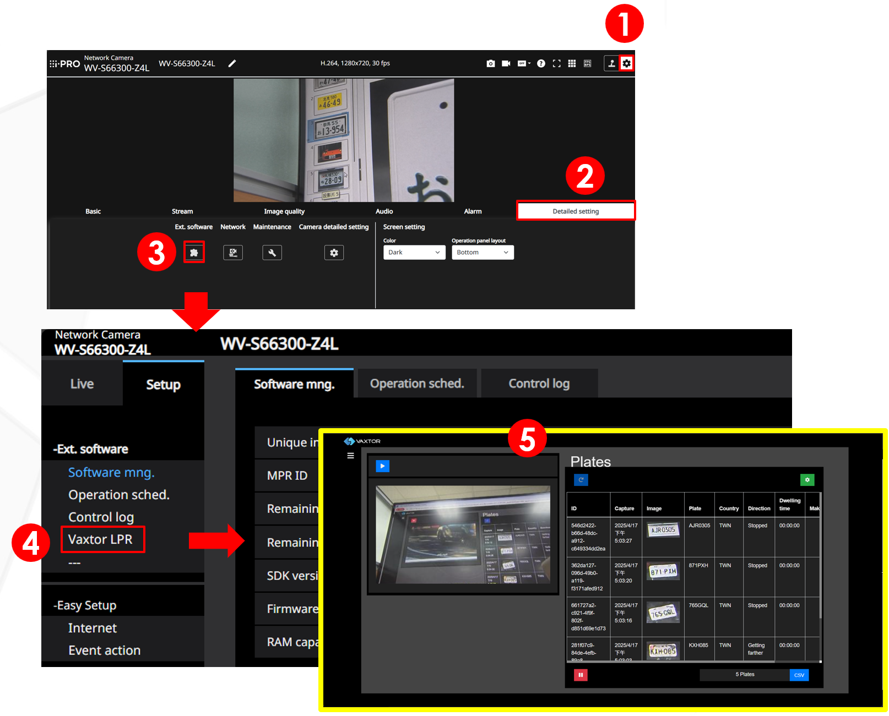This screenshot has height=716, width=889.
Task: Click the 5 Plates count label
Action: coord(745,675)
